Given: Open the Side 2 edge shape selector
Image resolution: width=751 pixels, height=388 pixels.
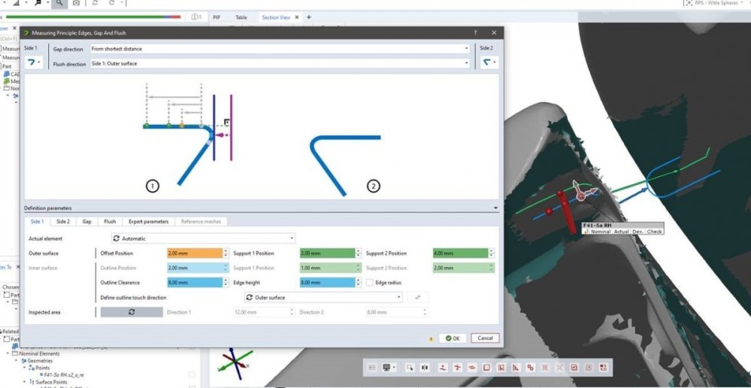Looking at the screenshot, I should (489, 62).
